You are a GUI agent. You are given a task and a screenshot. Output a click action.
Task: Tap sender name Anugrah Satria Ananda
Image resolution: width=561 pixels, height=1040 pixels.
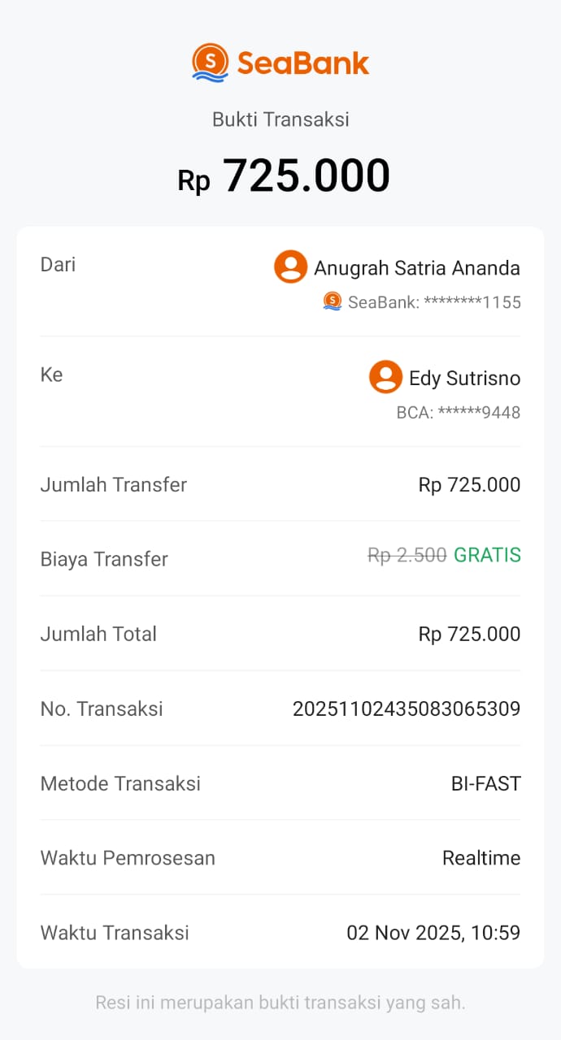tap(417, 268)
